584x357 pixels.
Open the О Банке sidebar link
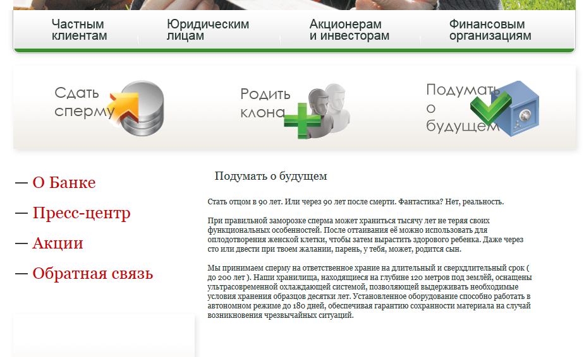64,183
